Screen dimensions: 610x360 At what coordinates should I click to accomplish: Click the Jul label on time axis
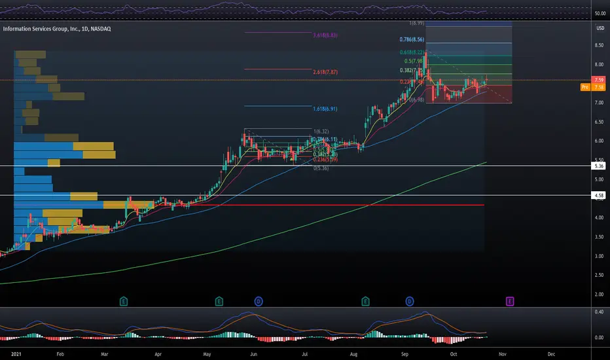304,354
